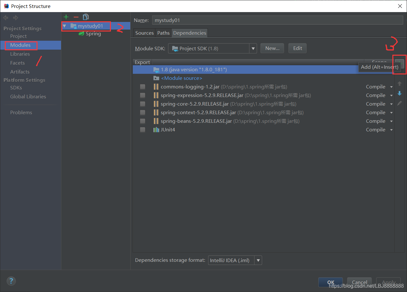Click the OK button
407x292 pixels.
pos(331,282)
